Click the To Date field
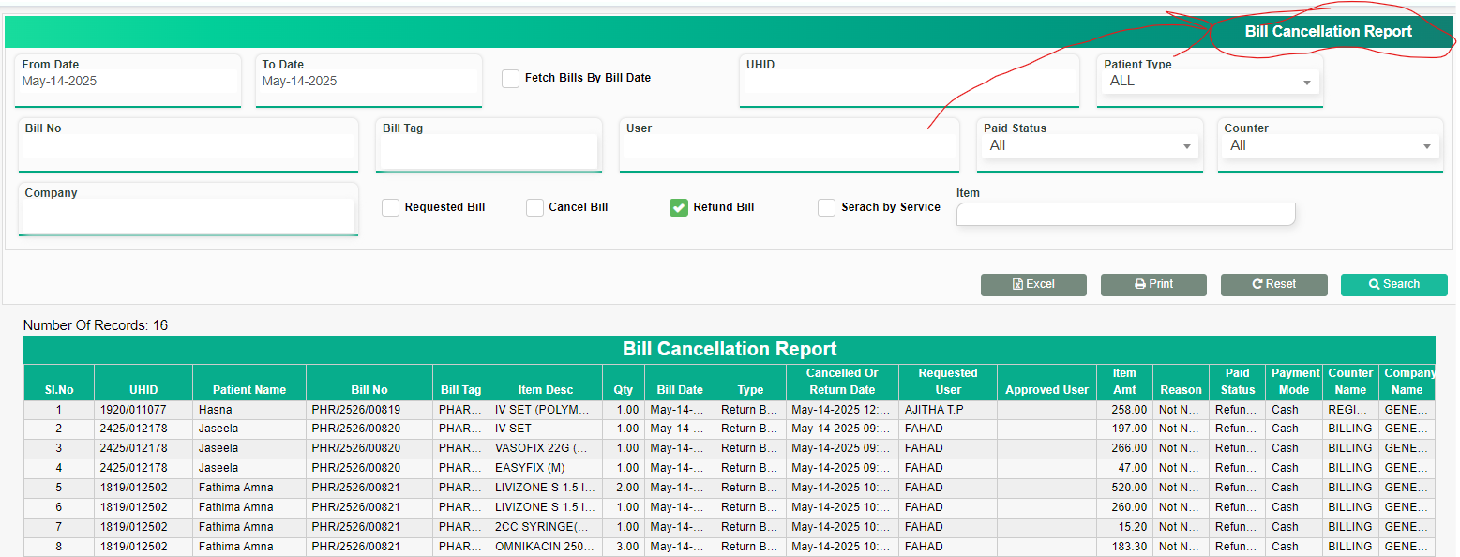This screenshot has height=557, width=1460. (368, 82)
